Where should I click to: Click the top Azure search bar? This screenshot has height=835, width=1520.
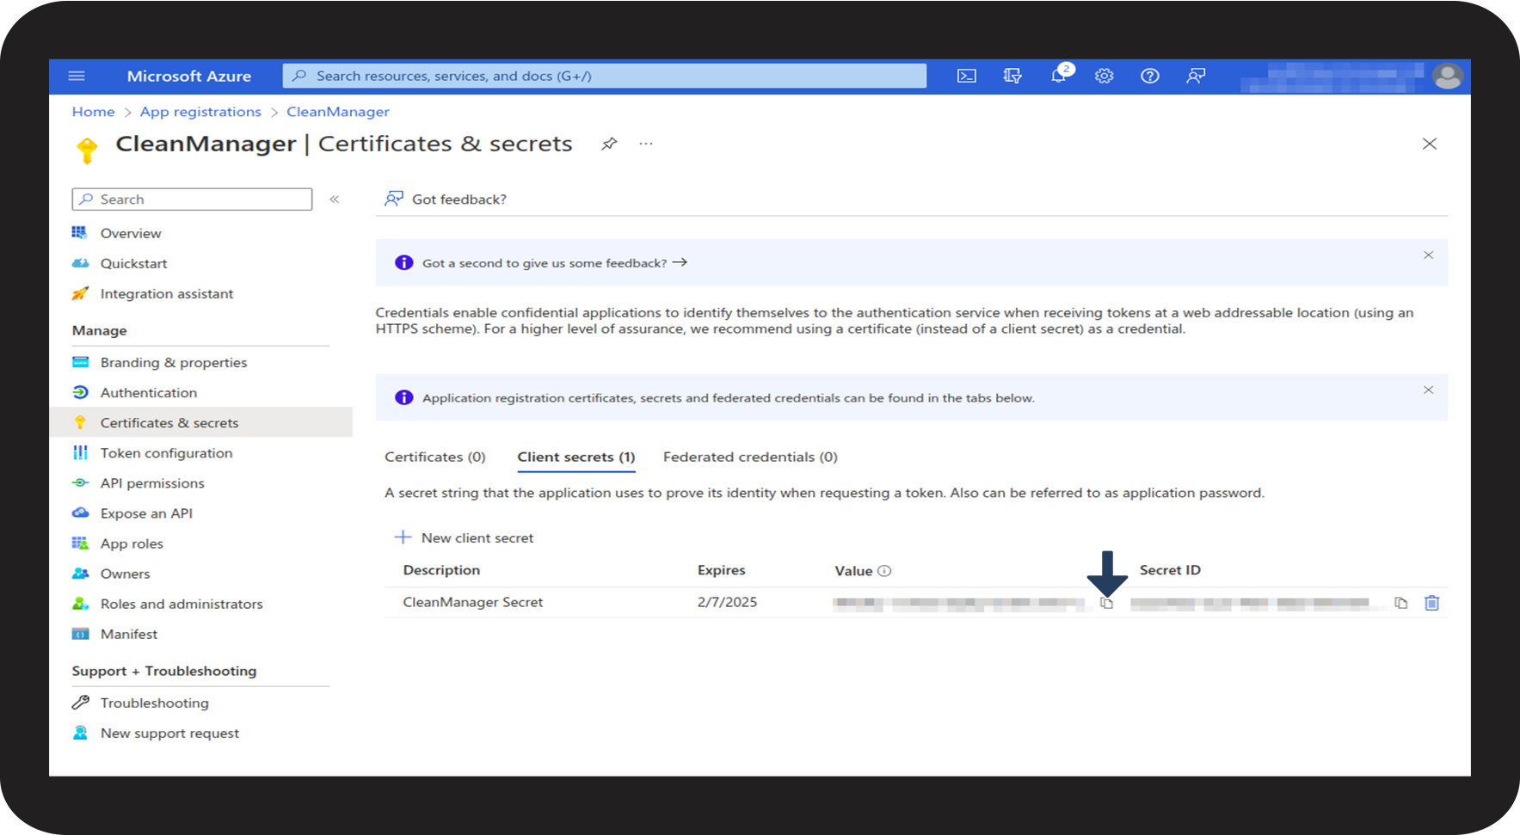(604, 77)
